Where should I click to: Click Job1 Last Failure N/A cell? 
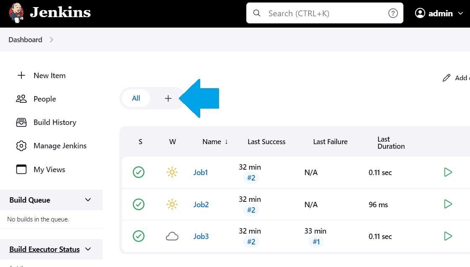tap(311, 173)
